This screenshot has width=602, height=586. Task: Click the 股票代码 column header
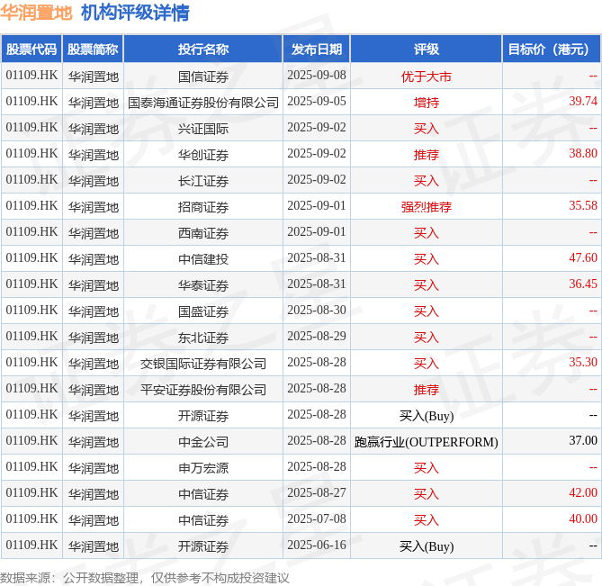click(x=31, y=50)
